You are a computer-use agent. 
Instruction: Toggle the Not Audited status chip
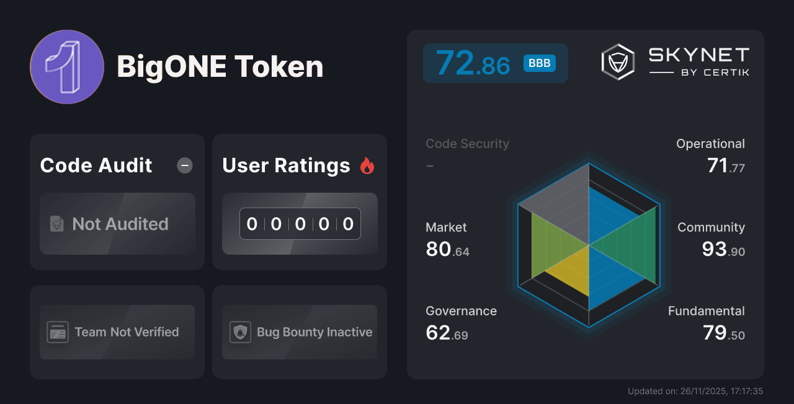117,224
